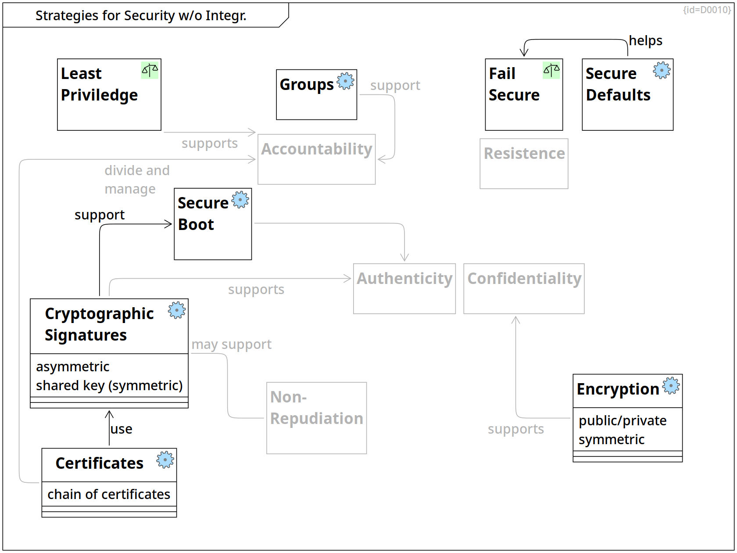Click the 'divide and manage' label
Image resolution: width=737 pixels, height=553 pixels.
click(137, 180)
